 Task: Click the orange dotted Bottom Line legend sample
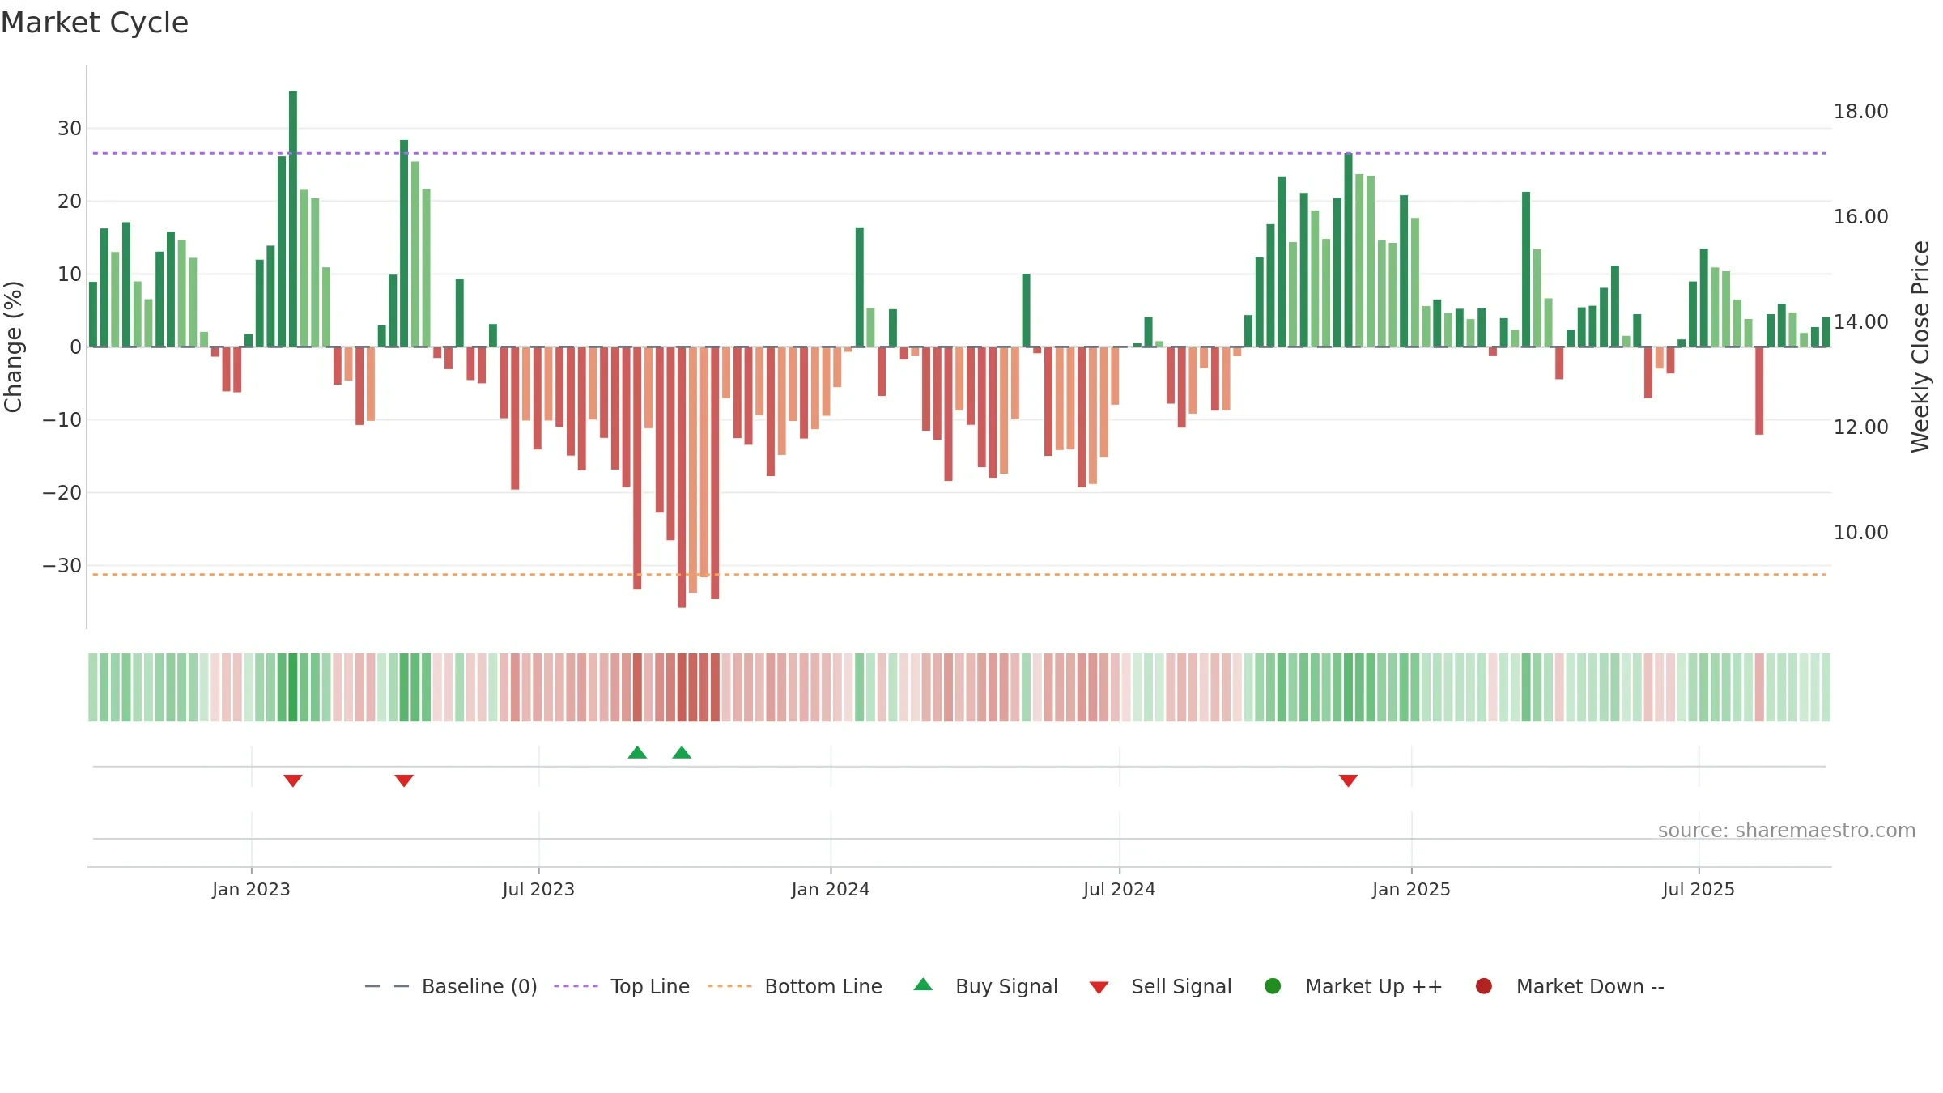(729, 986)
